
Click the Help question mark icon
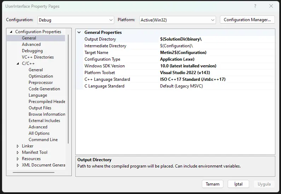[x=255, y=6]
